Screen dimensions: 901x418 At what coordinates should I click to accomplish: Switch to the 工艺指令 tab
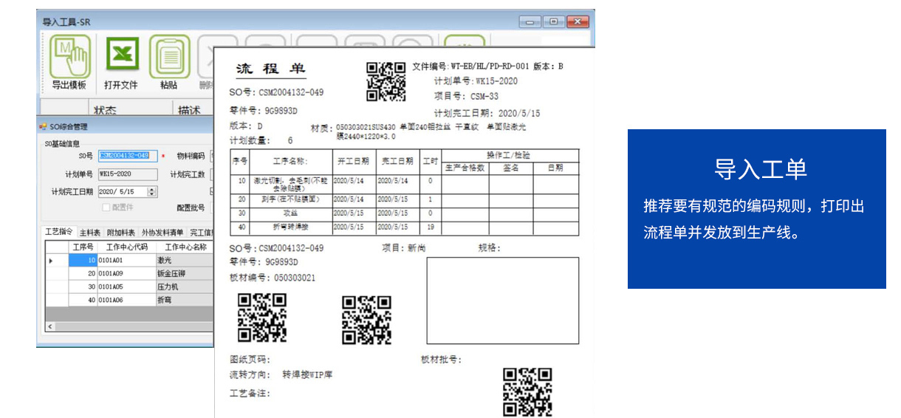coord(60,232)
